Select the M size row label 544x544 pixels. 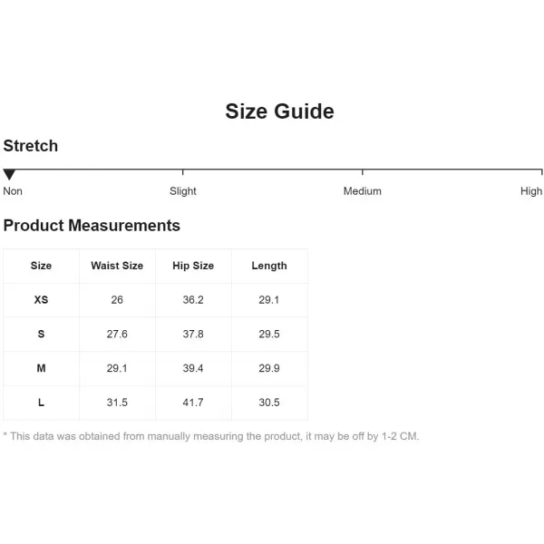41,368
